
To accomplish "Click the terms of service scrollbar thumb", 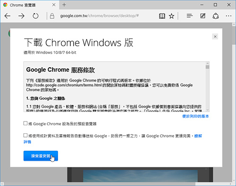I will [x=208, y=67].
